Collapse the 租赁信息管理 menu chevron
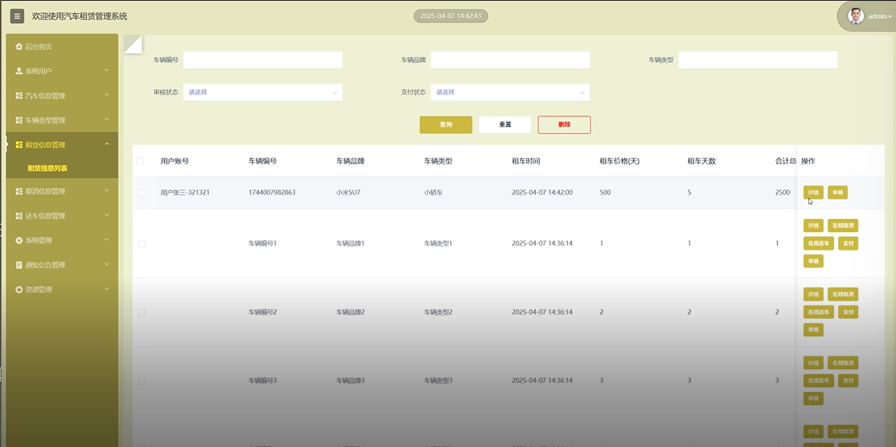 (x=107, y=144)
